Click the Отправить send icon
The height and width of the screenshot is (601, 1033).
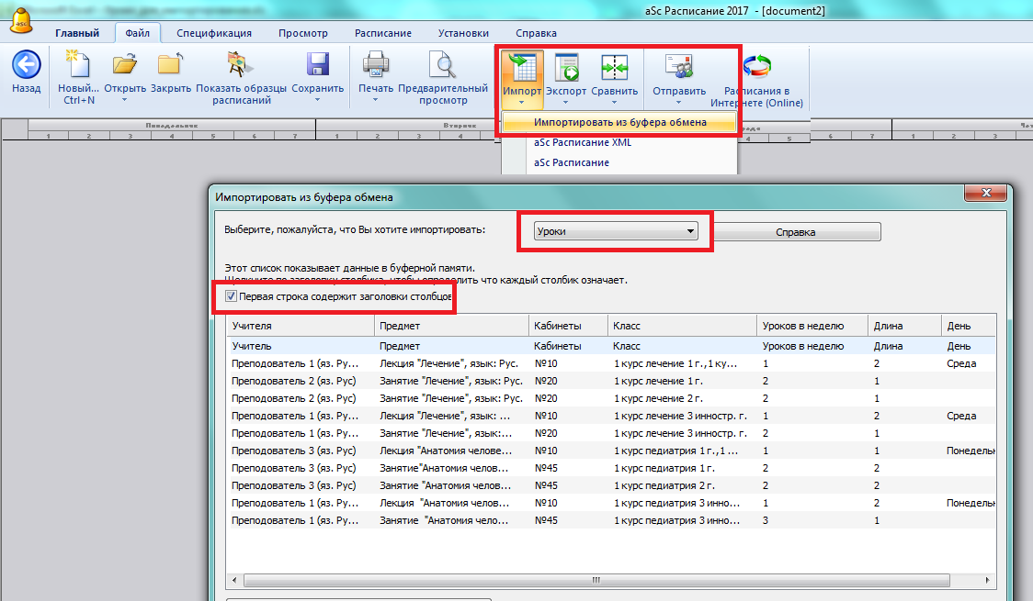pos(679,67)
